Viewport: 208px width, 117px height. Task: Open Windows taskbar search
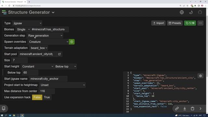[6, 115]
